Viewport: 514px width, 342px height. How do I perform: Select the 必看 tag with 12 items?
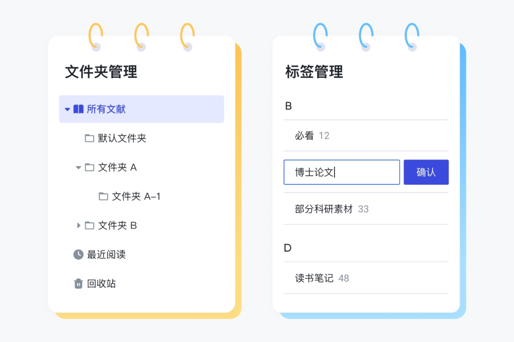coord(366,135)
